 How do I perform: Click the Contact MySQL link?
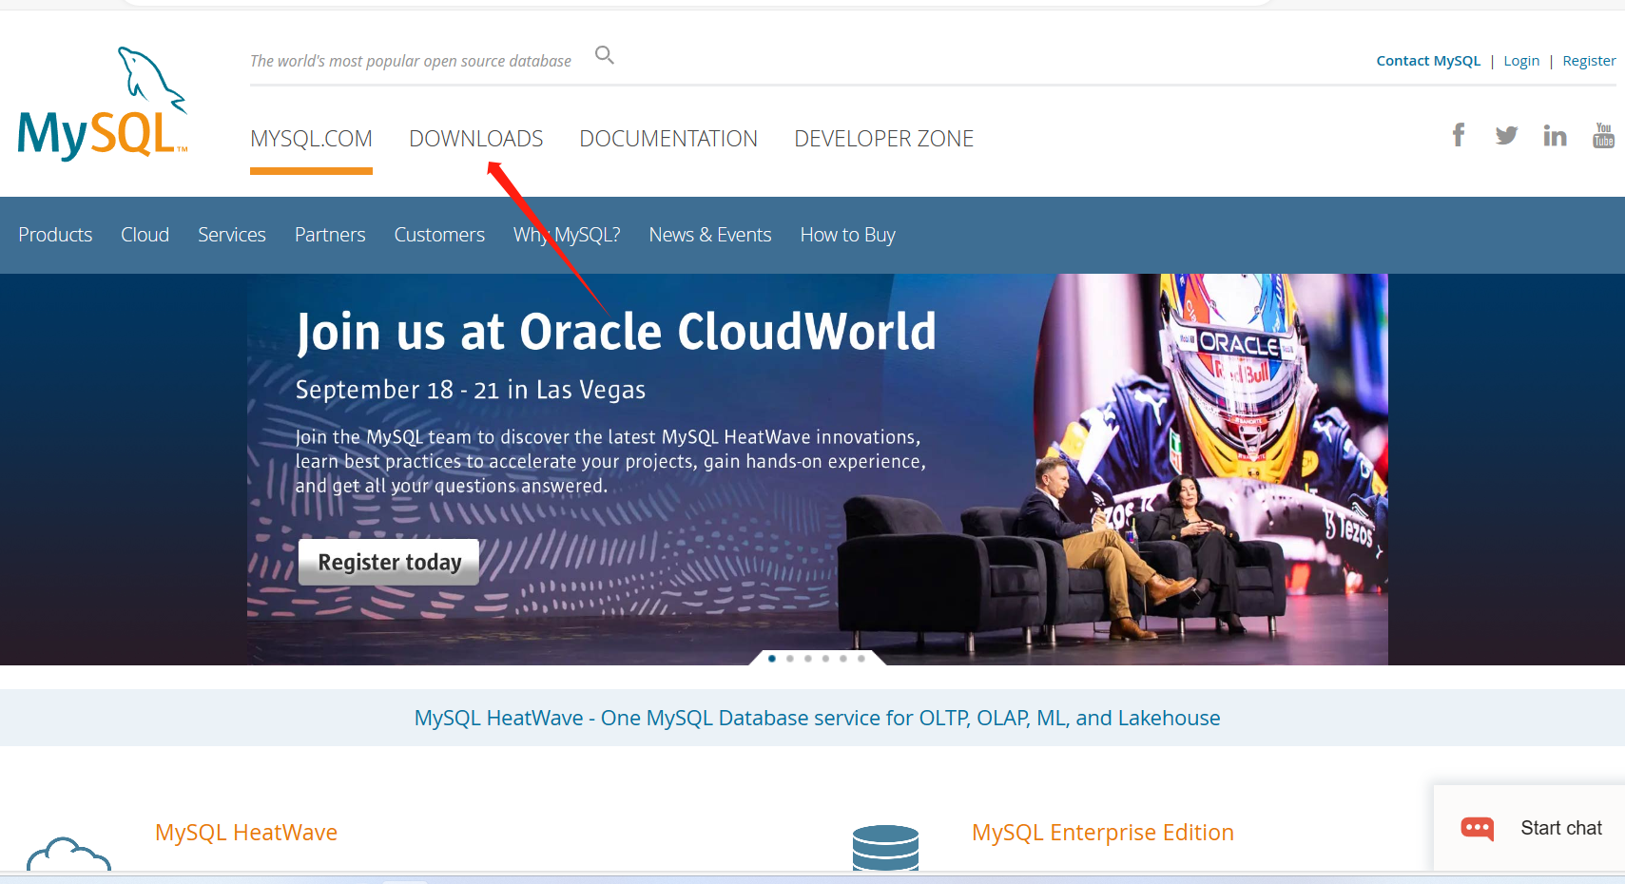[x=1428, y=61]
